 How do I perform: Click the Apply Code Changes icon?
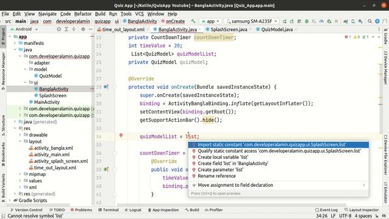pyautogui.click(x=299, y=21)
